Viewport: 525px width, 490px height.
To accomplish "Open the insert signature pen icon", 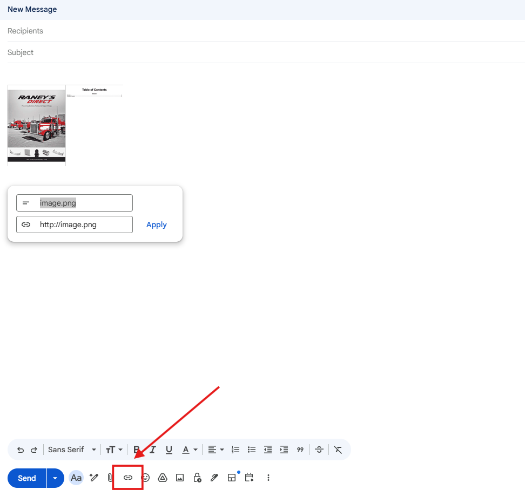I will click(x=214, y=478).
